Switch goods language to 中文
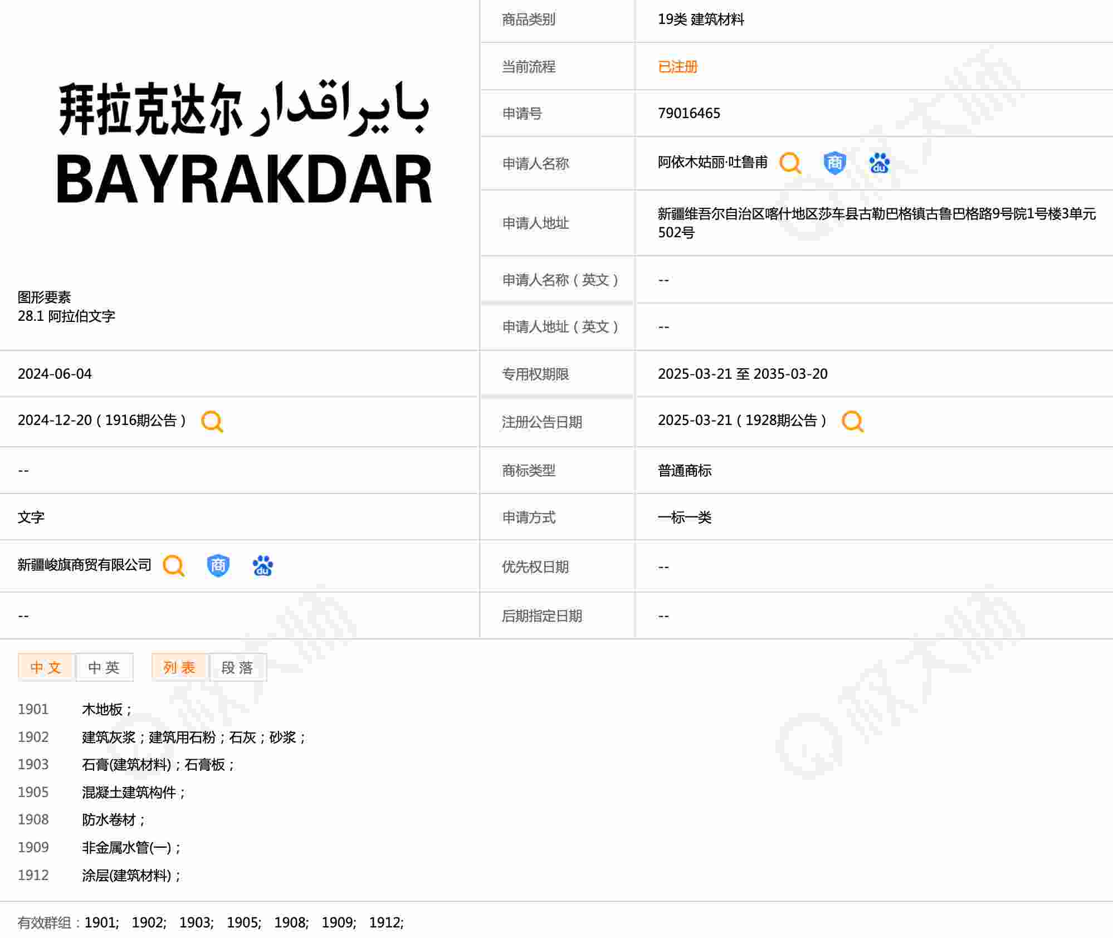The width and height of the screenshot is (1113, 938). [x=46, y=667]
